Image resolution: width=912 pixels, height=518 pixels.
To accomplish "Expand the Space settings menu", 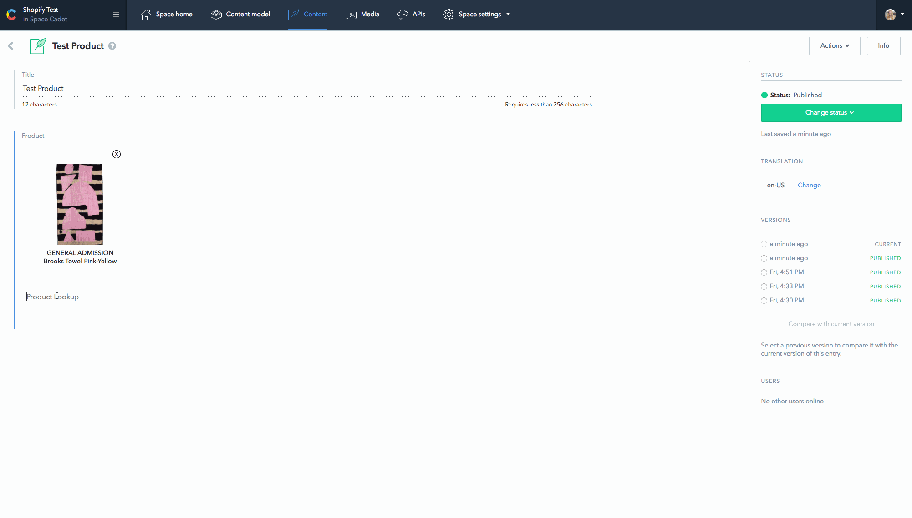I will [x=476, y=14].
